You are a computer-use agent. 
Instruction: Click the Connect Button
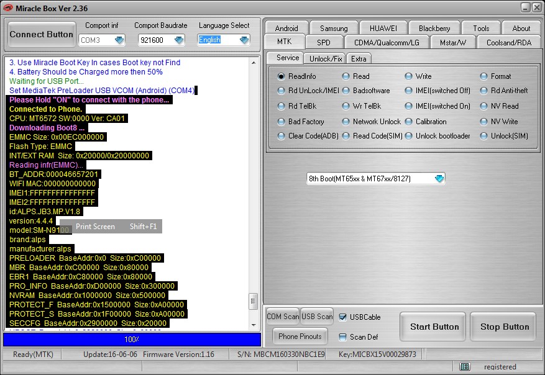(x=42, y=34)
